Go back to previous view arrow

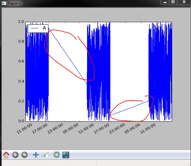click(15, 155)
